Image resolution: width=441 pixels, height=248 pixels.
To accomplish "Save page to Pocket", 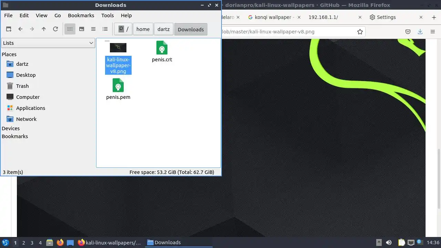I will coord(408,32).
